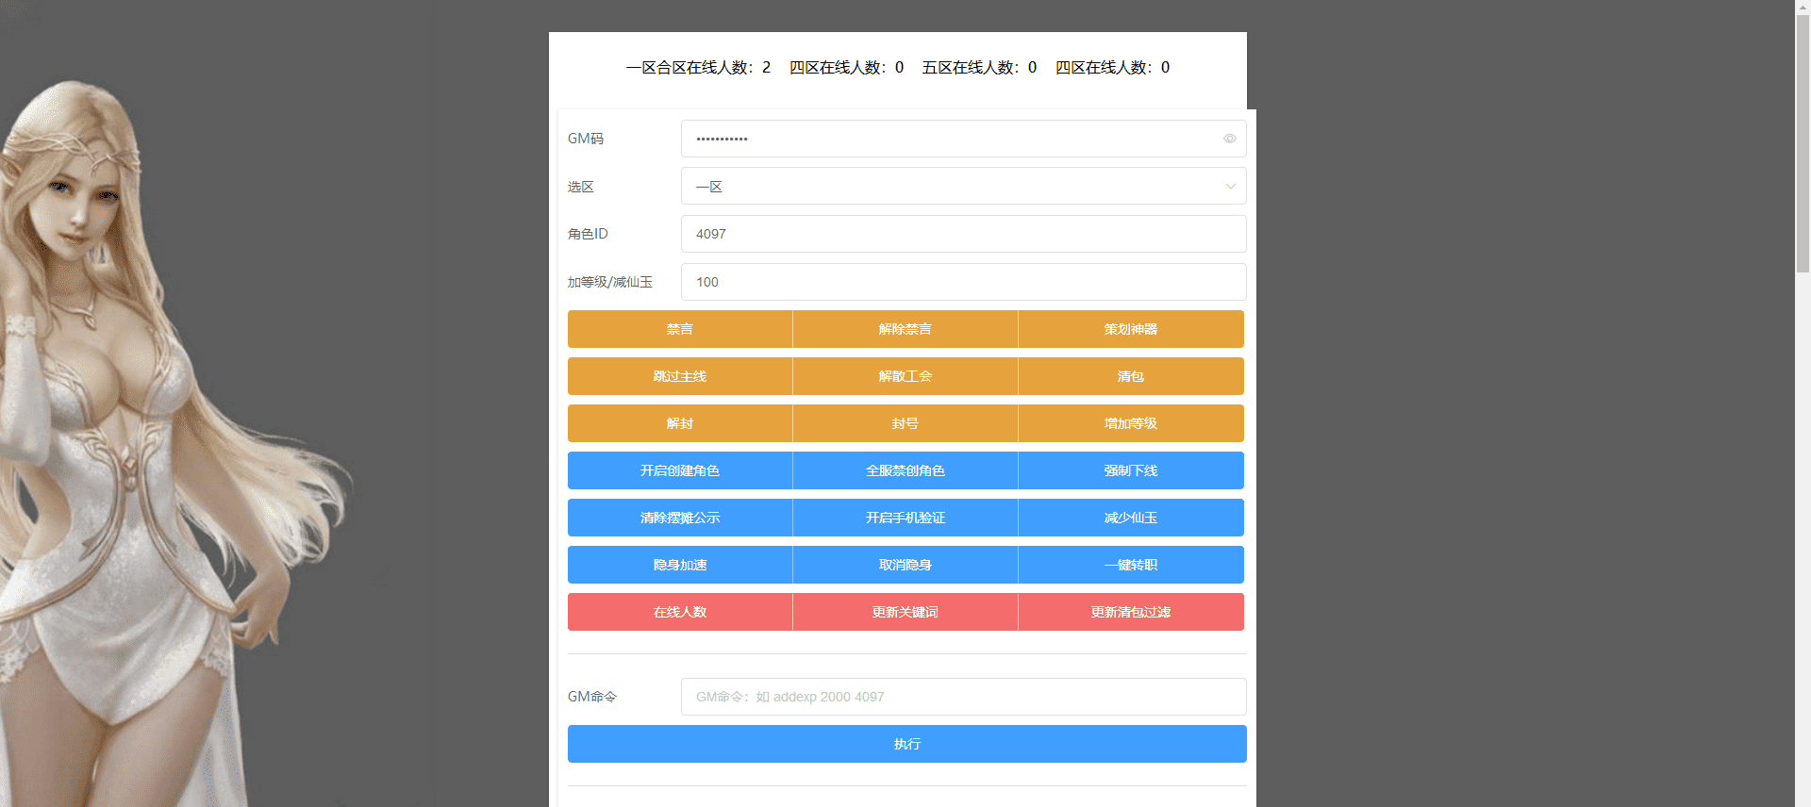Click the 五区在线人数 text
1811x807 pixels.
click(979, 68)
